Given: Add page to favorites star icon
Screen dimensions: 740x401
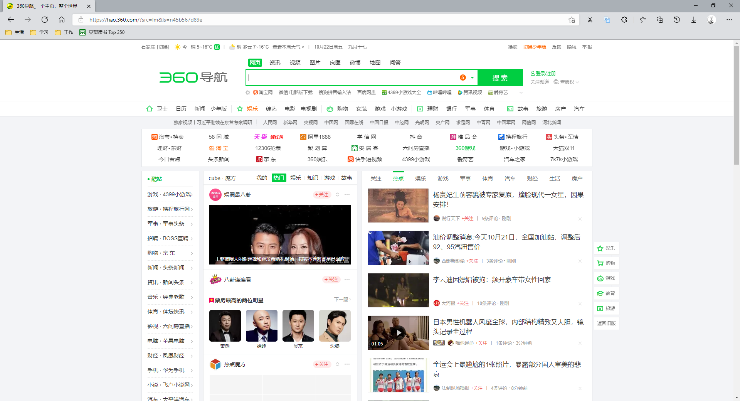Looking at the screenshot, I should click(572, 20).
